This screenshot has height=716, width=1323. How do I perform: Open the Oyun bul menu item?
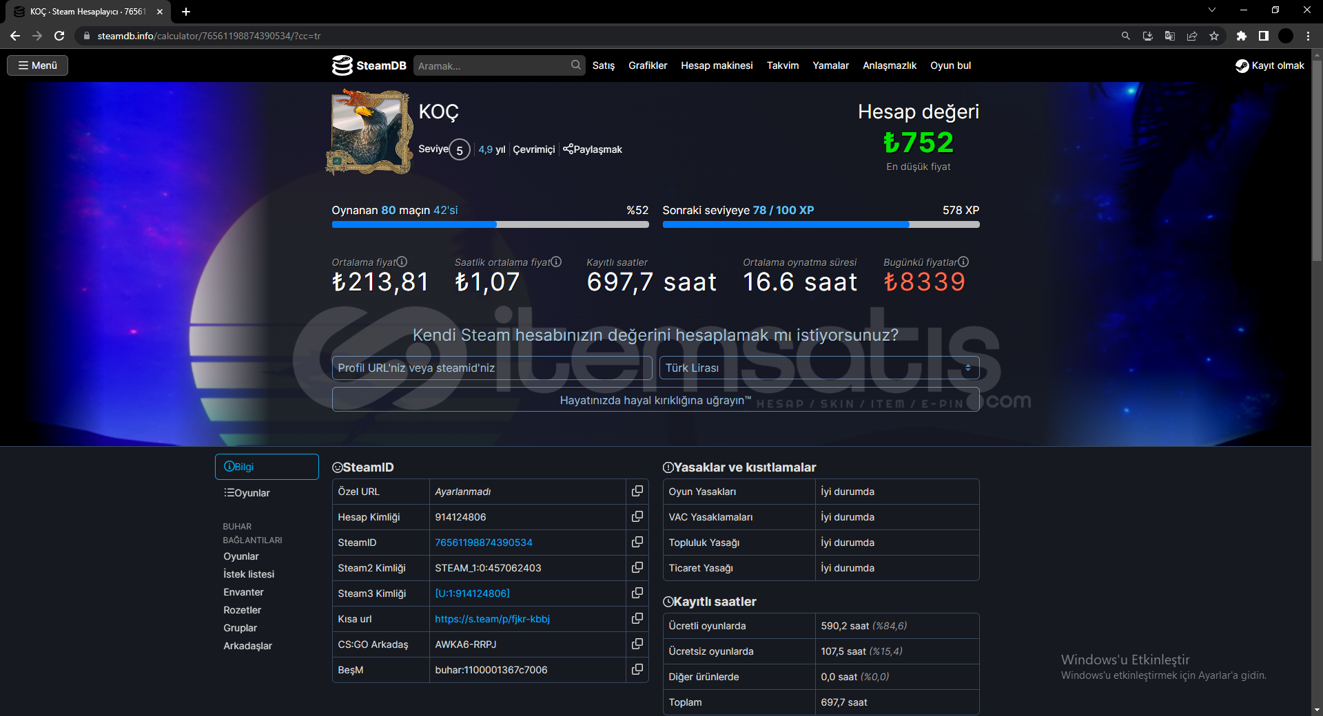click(x=950, y=65)
